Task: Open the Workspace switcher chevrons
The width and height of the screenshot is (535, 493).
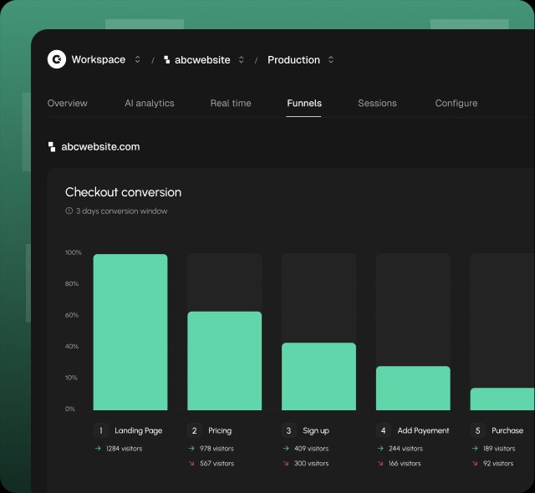Action: click(137, 59)
